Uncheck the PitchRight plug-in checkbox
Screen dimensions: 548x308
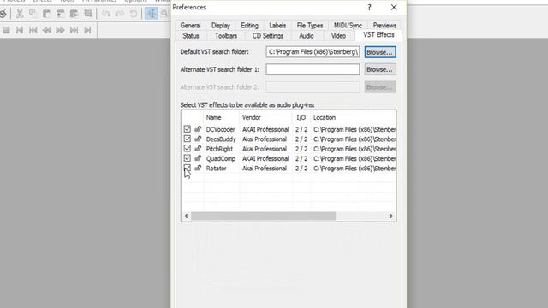[187, 148]
